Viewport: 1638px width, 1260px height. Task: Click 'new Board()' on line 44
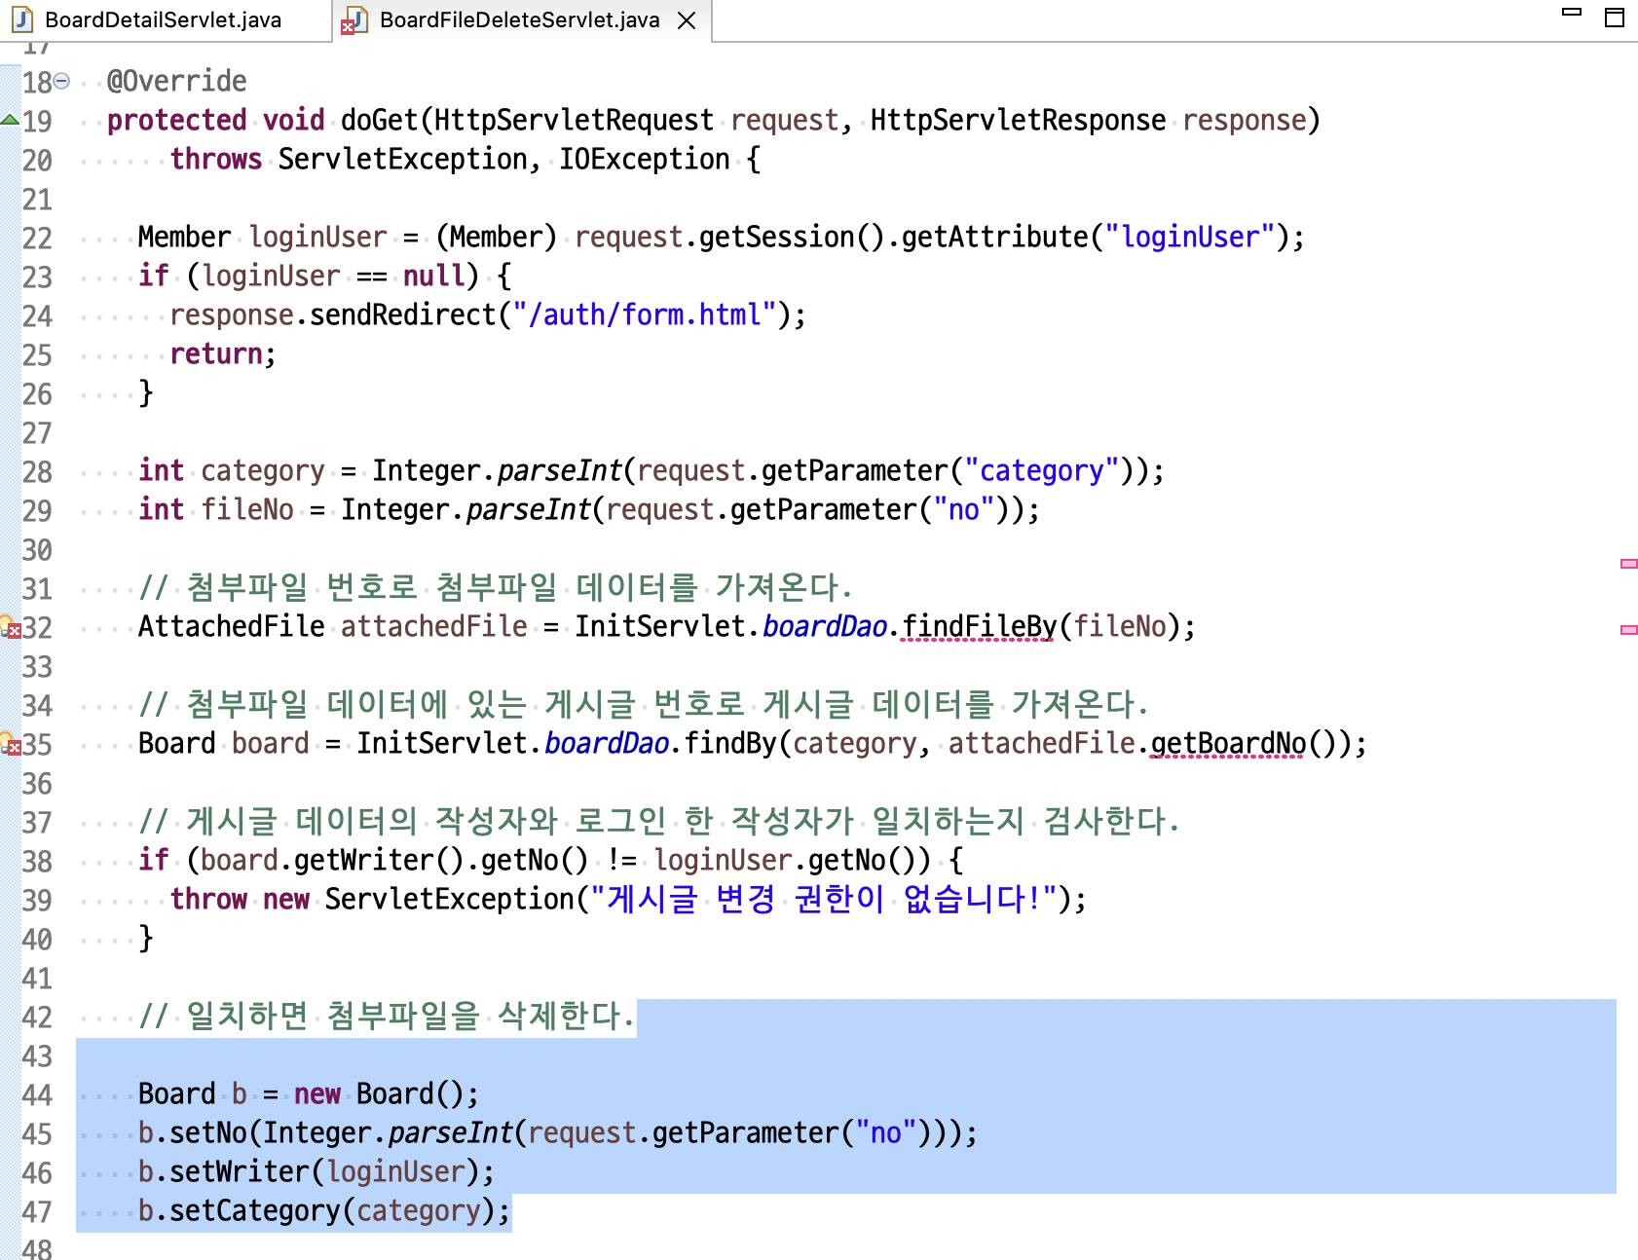tap(379, 1093)
